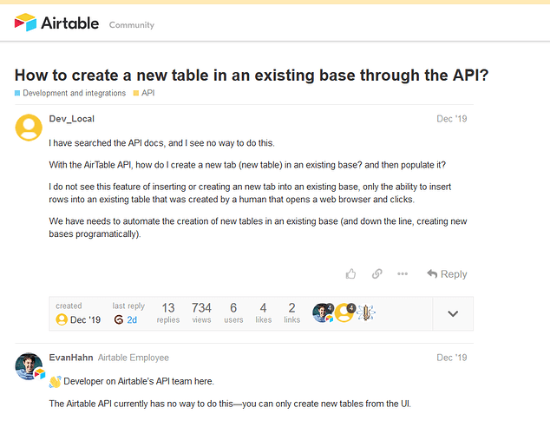Open Development and integrations category
This screenshot has height=434, width=550.
[74, 93]
